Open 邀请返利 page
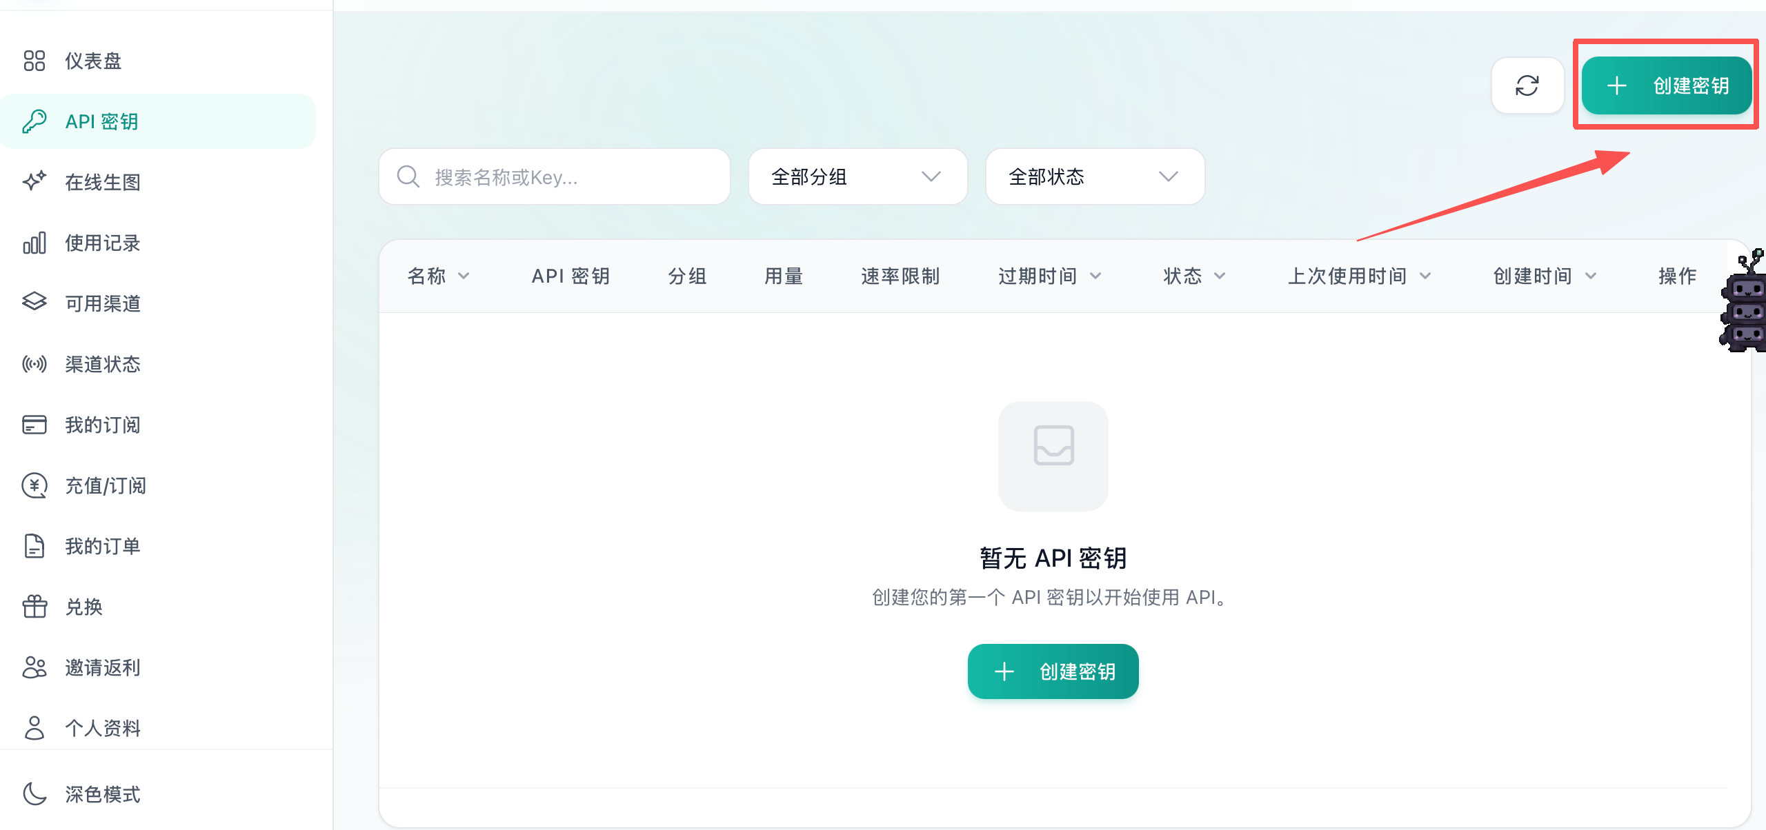1766x830 pixels. point(158,667)
